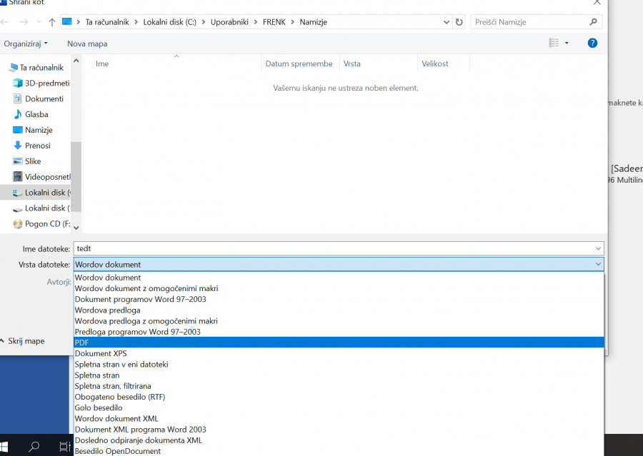
Task: Select the Prenos downloads folder
Action: (37, 146)
